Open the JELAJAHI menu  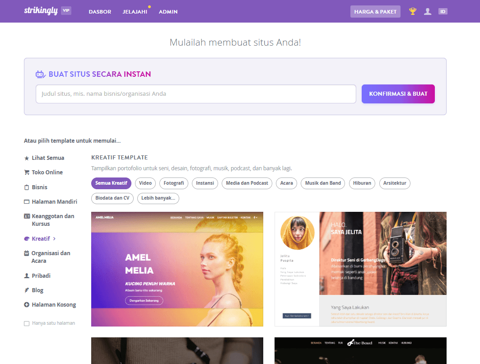coord(135,12)
